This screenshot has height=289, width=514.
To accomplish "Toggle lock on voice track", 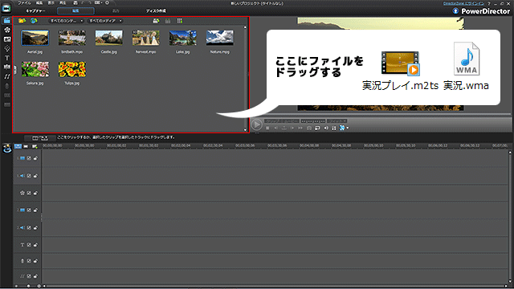I will [35, 261].
